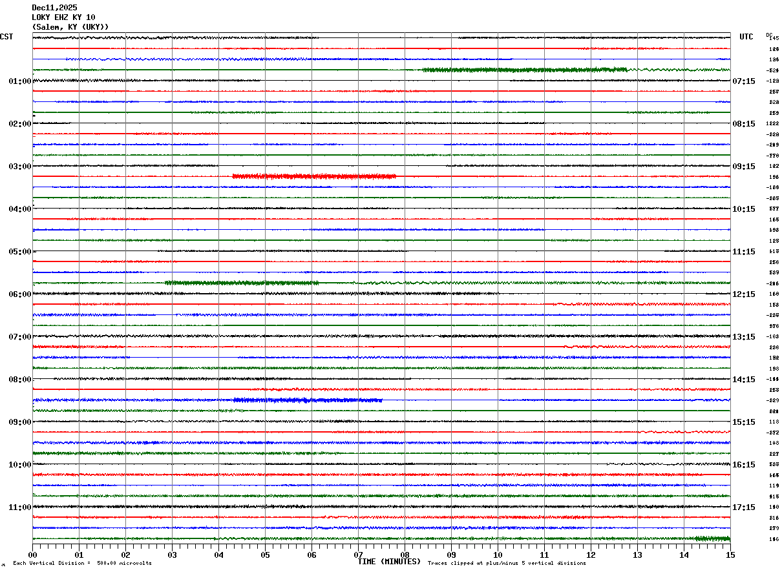Click the "TIME (MINUTES)" axis title

coord(389,562)
